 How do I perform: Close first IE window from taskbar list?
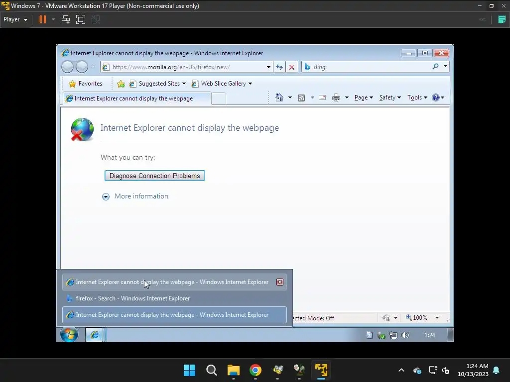pos(280,282)
